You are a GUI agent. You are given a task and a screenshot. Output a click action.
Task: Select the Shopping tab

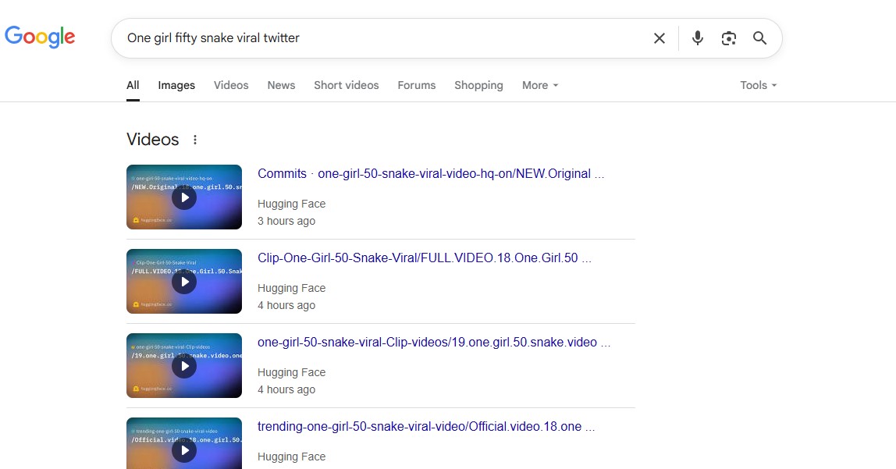(478, 85)
